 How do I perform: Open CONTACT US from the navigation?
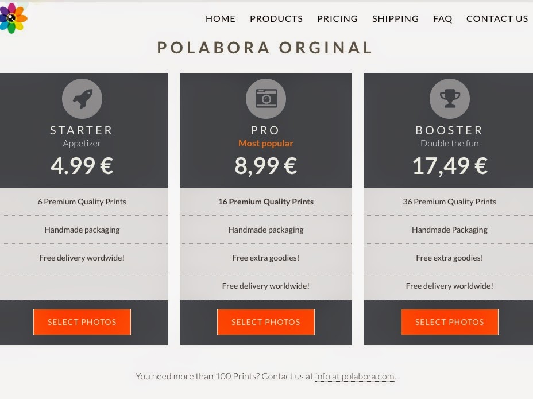click(497, 19)
